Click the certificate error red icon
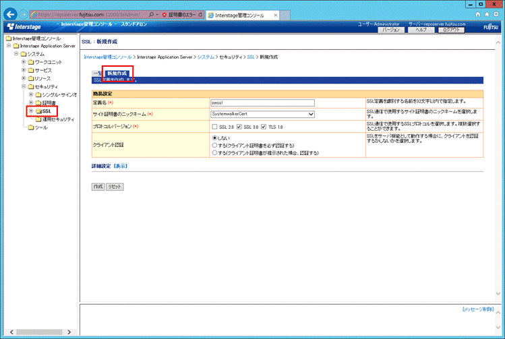Screen dimensions: 505x339 pyautogui.click(x=165, y=15)
